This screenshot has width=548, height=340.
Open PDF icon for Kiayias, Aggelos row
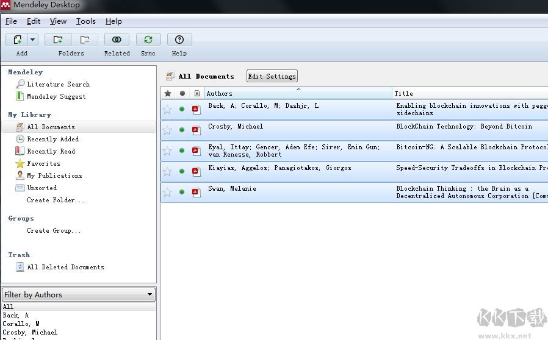coord(196,171)
